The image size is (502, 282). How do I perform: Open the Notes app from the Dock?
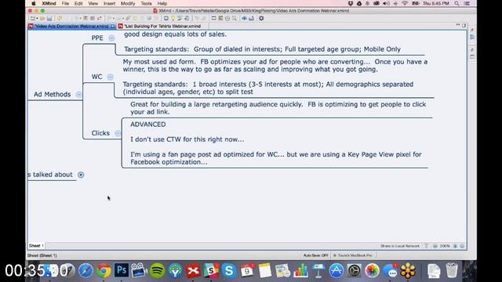pos(265,271)
